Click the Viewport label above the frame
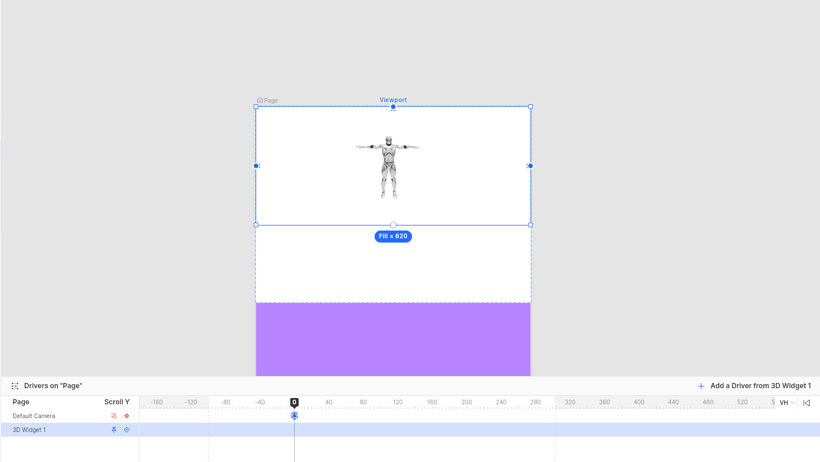 point(393,100)
